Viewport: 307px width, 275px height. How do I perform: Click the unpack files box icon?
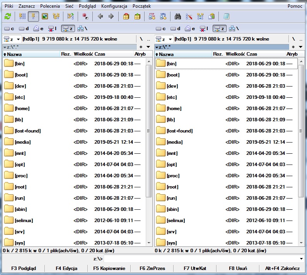click(137, 16)
